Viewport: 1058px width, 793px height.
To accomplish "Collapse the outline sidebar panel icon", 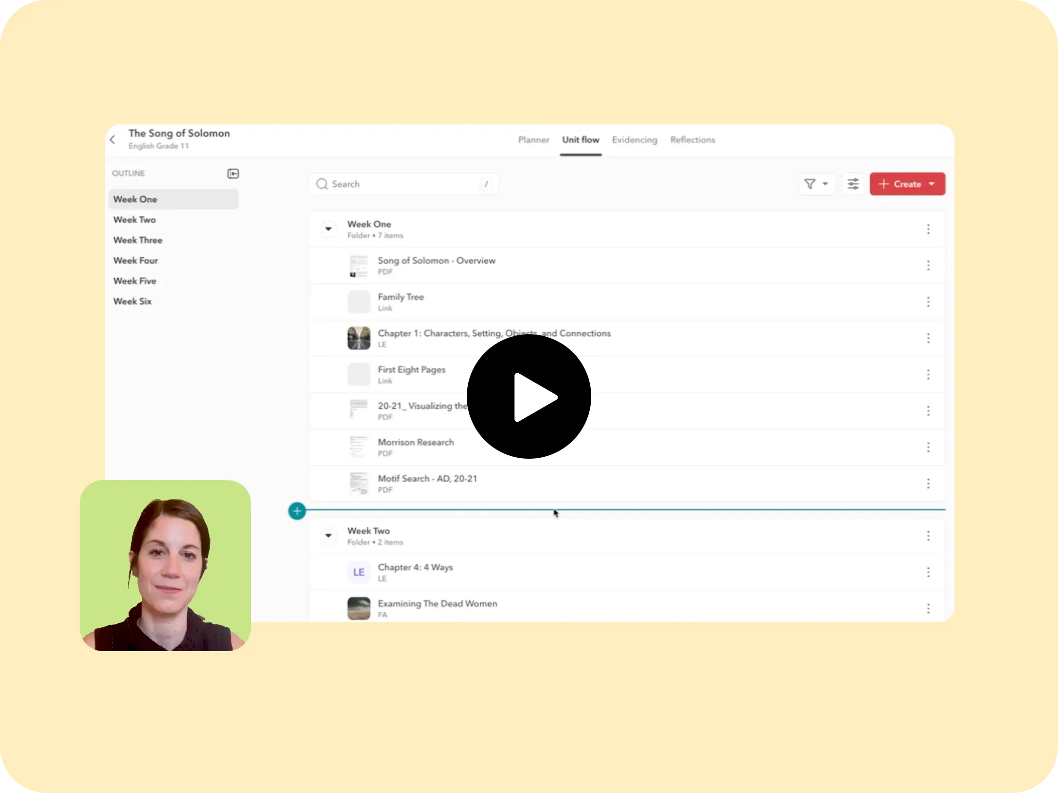I will (233, 173).
